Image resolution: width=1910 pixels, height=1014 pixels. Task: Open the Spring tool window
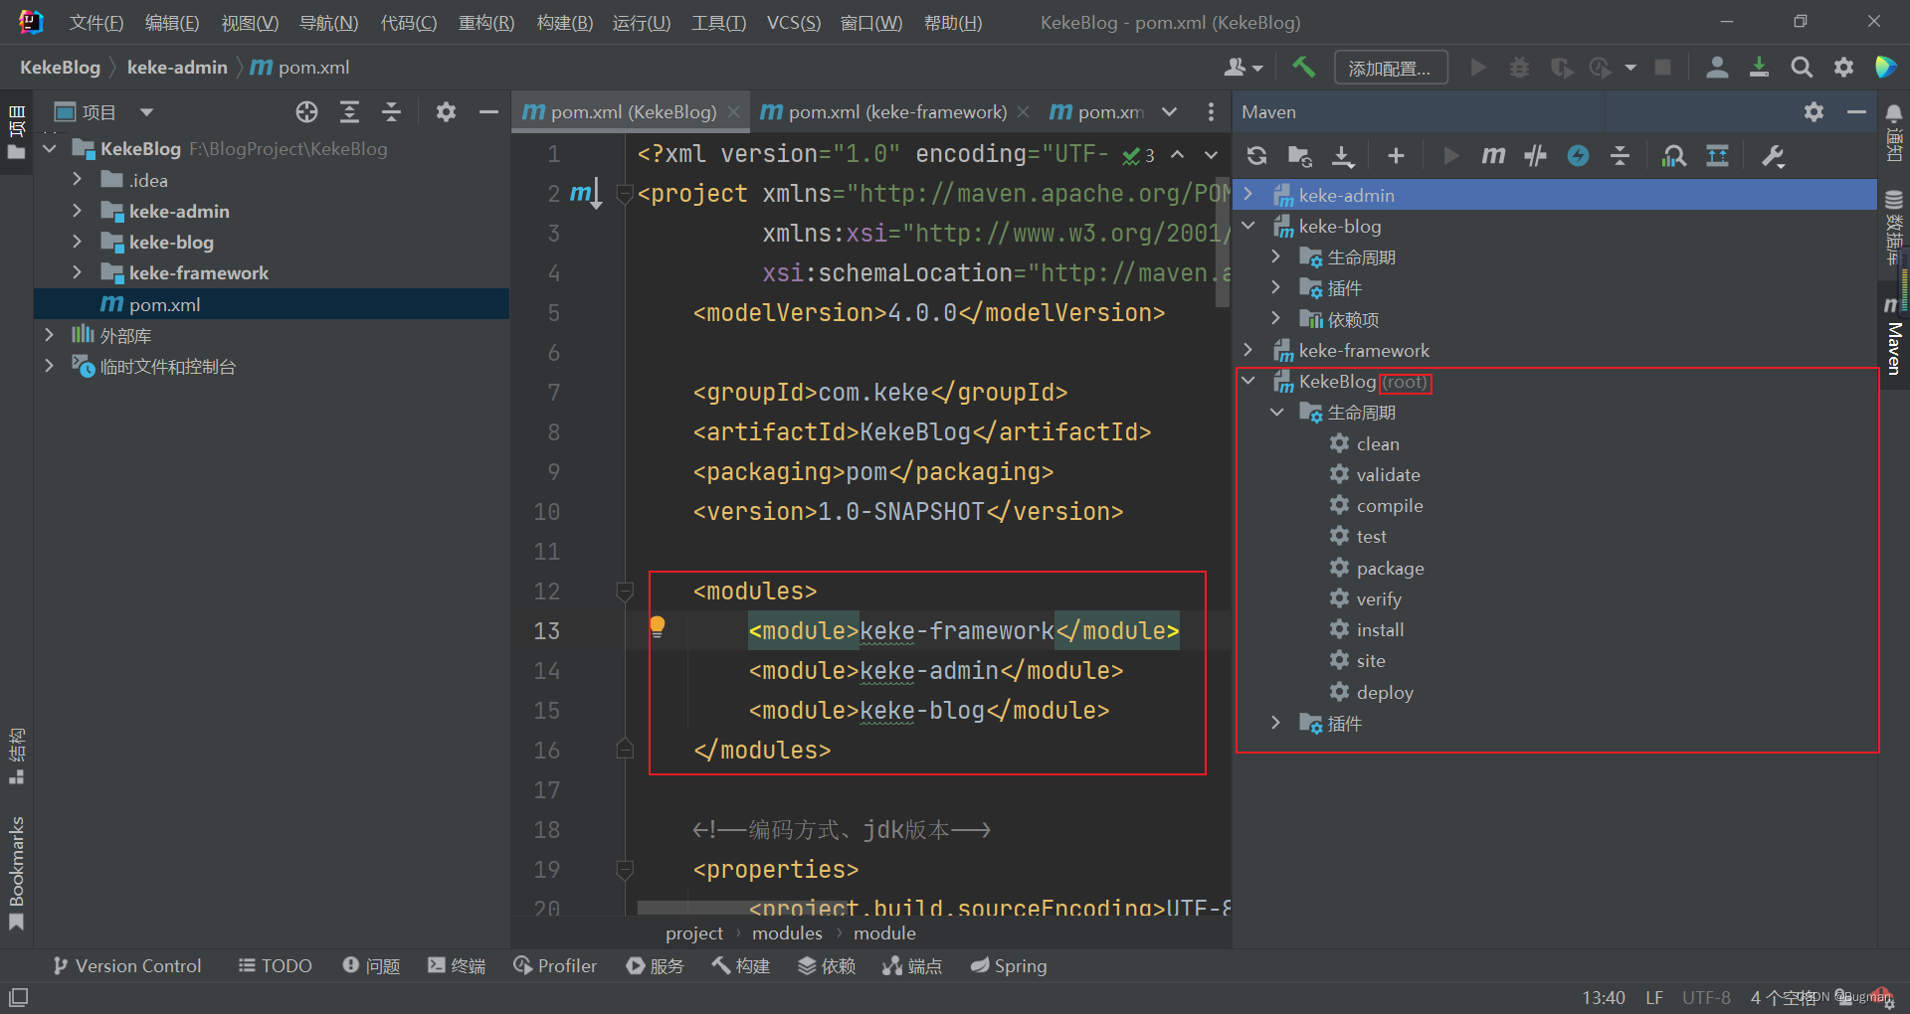[x=1009, y=965]
